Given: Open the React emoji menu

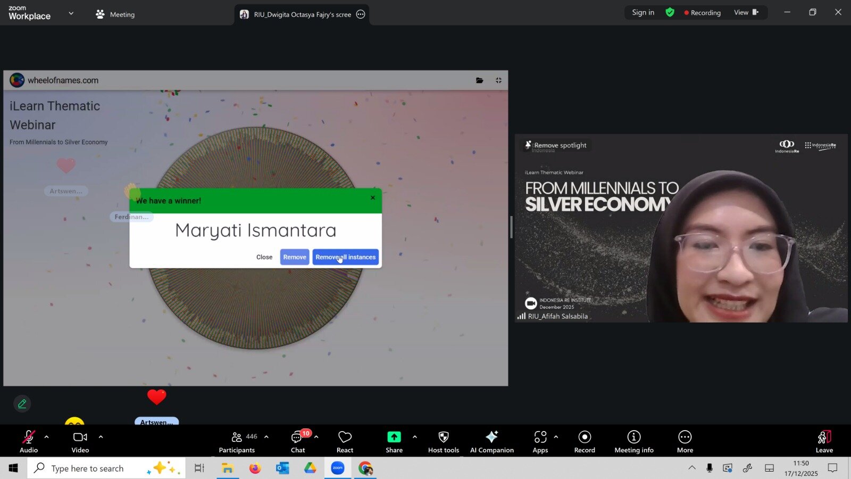Looking at the screenshot, I should 345,441.
